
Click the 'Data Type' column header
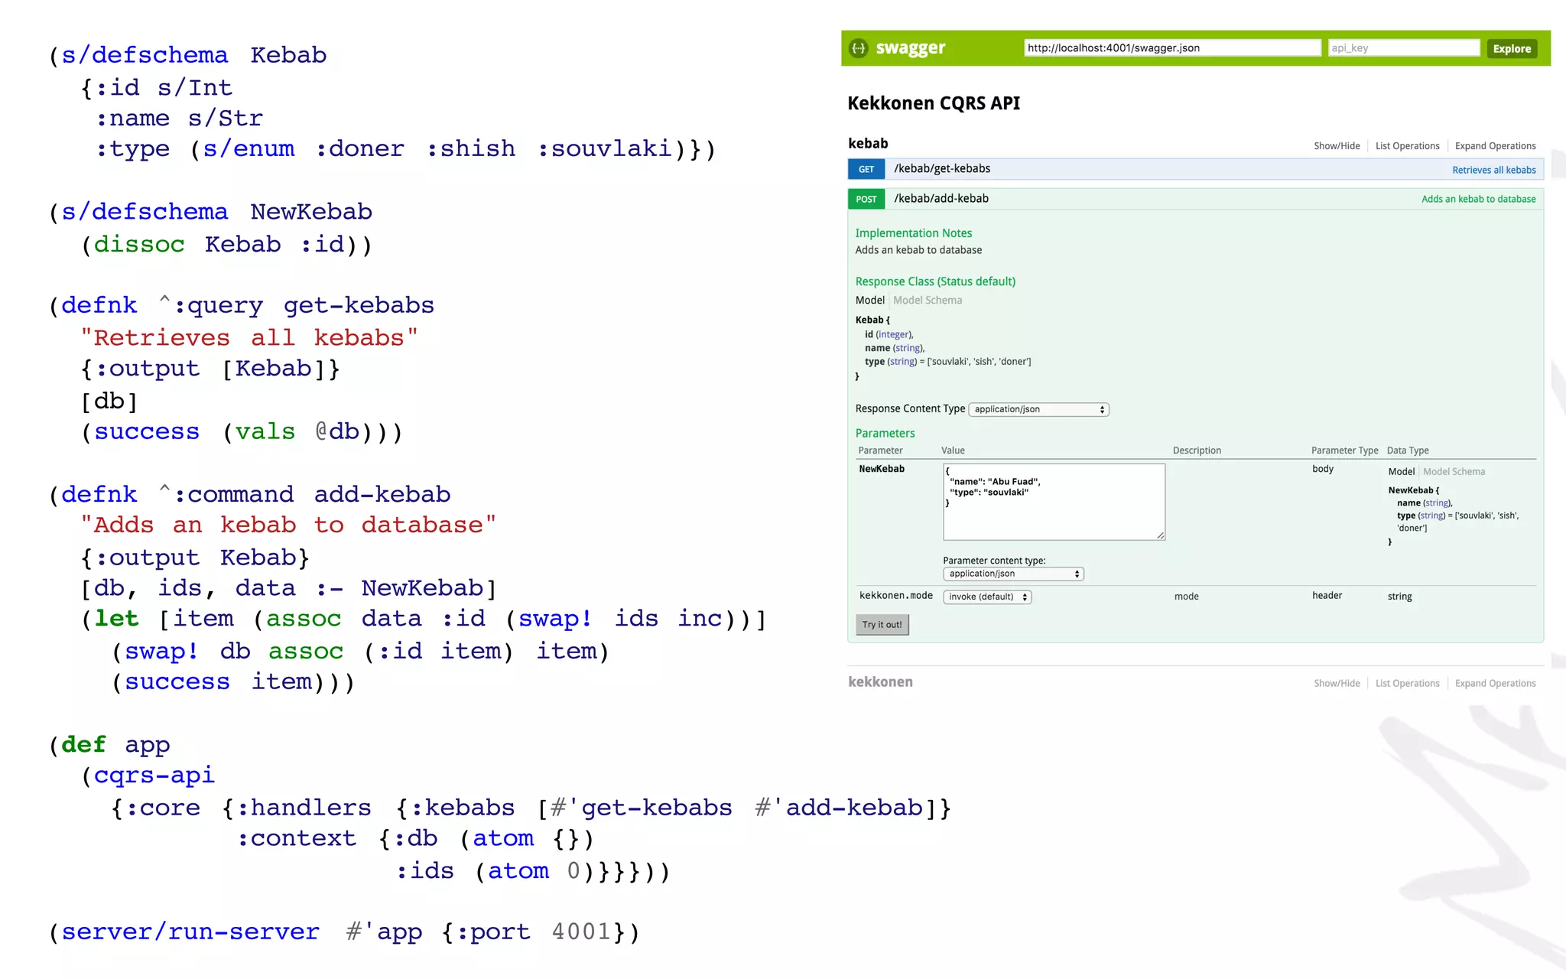click(x=1408, y=450)
